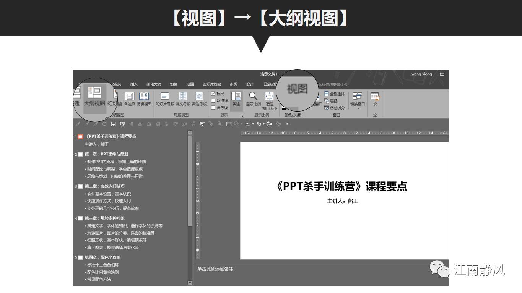Open the iSlide tab

pos(116,84)
